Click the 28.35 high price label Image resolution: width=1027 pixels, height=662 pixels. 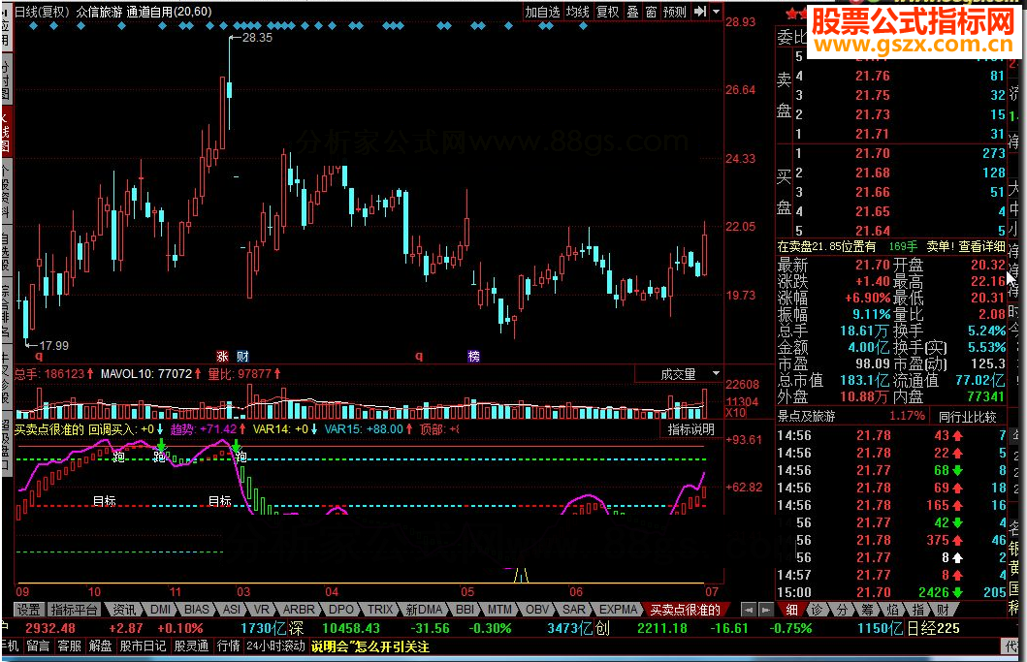[257, 38]
